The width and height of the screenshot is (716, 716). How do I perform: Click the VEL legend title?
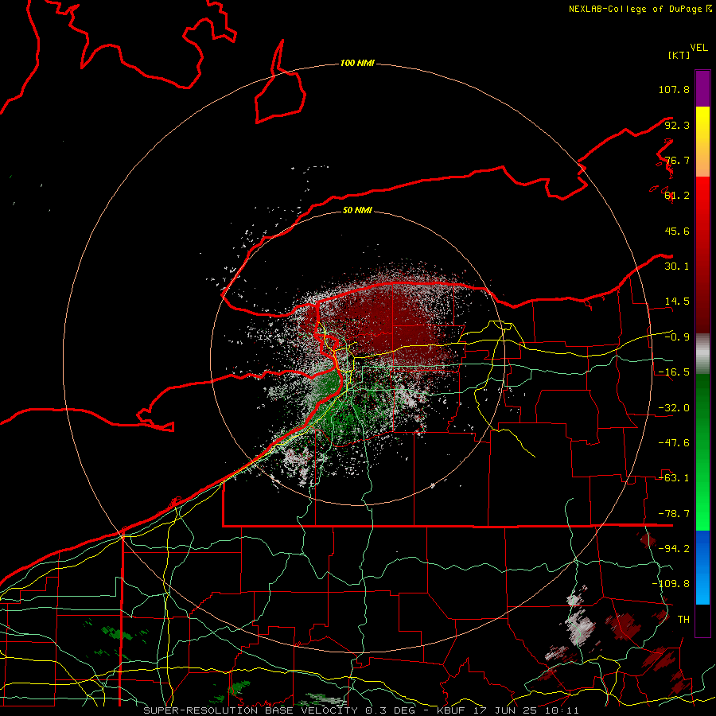click(x=698, y=48)
